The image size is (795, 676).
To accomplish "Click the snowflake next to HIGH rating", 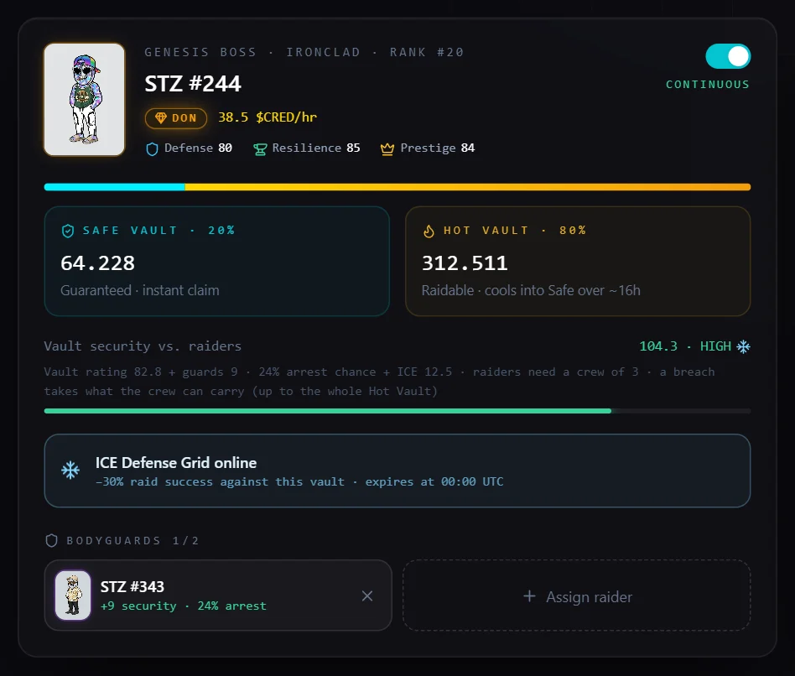I will 743,346.
